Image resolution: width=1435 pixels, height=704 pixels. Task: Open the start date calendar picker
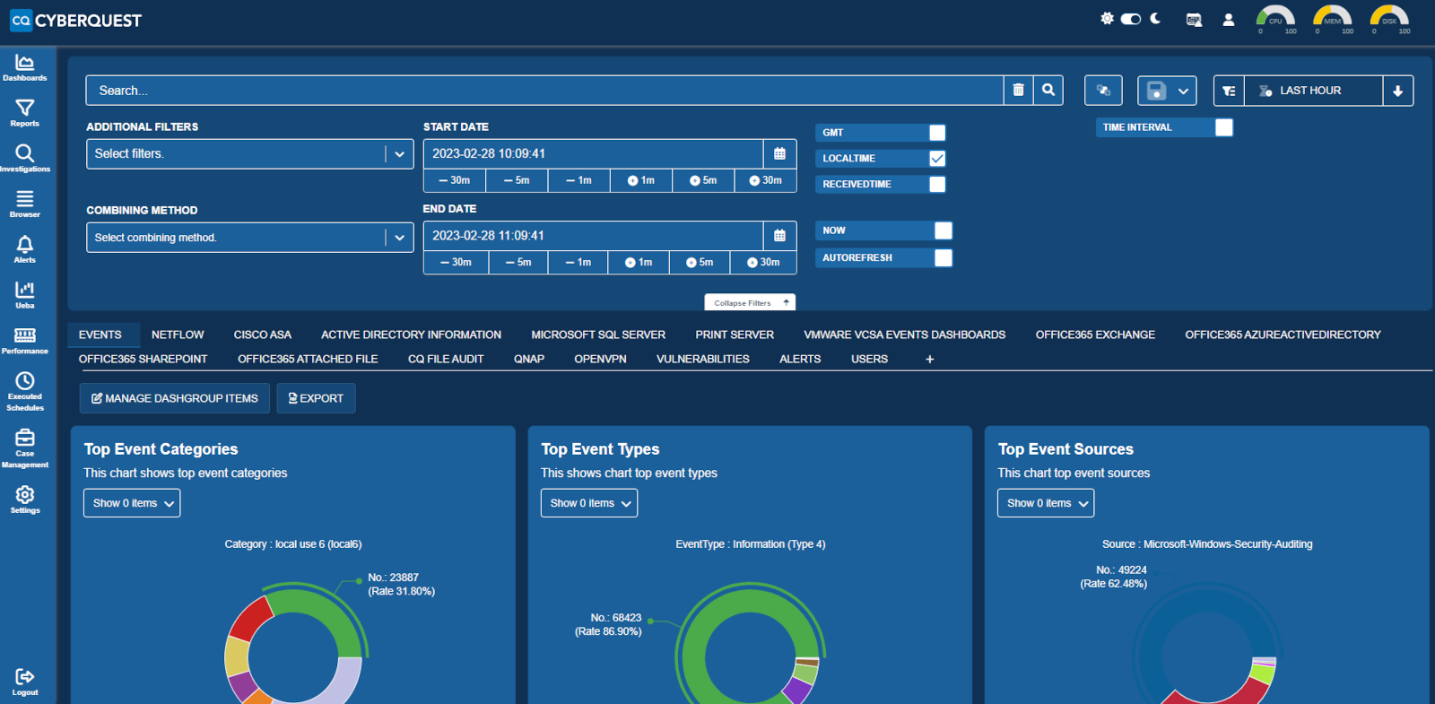coord(779,153)
